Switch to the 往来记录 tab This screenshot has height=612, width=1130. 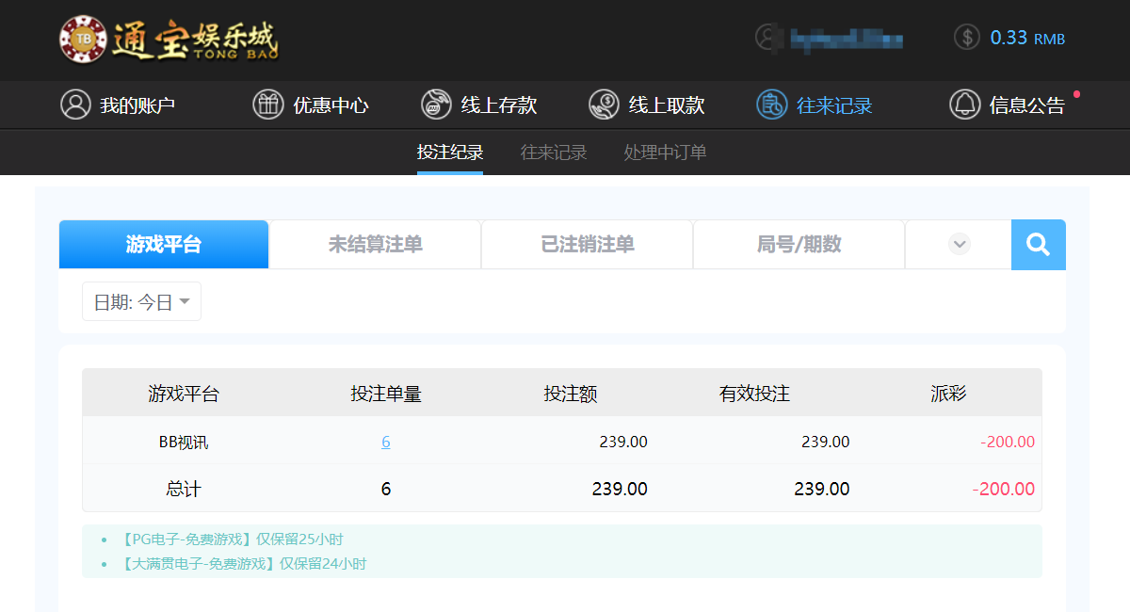pos(553,152)
